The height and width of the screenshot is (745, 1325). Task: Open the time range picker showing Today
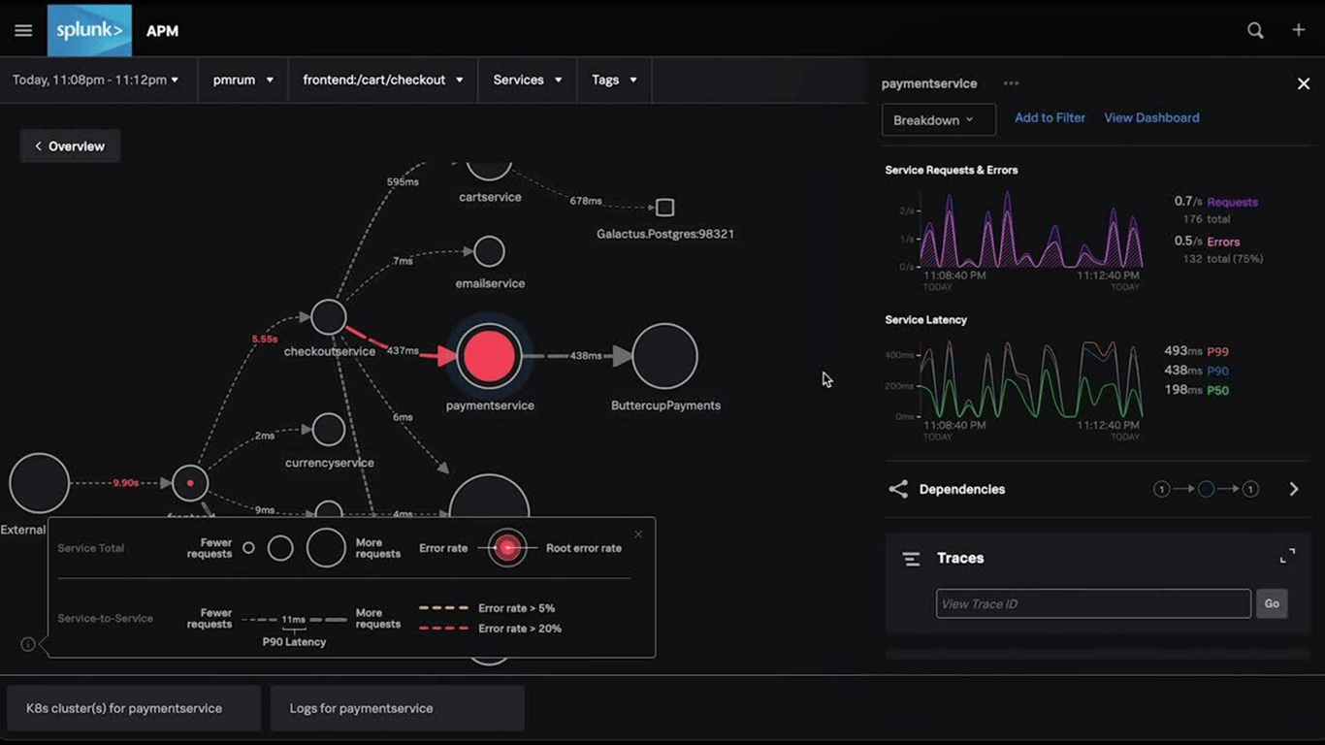[x=93, y=80]
